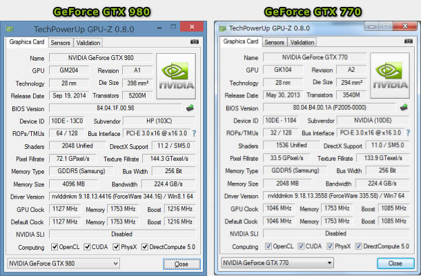Click NVIDIA logo in GTX 980 window

[176, 77]
